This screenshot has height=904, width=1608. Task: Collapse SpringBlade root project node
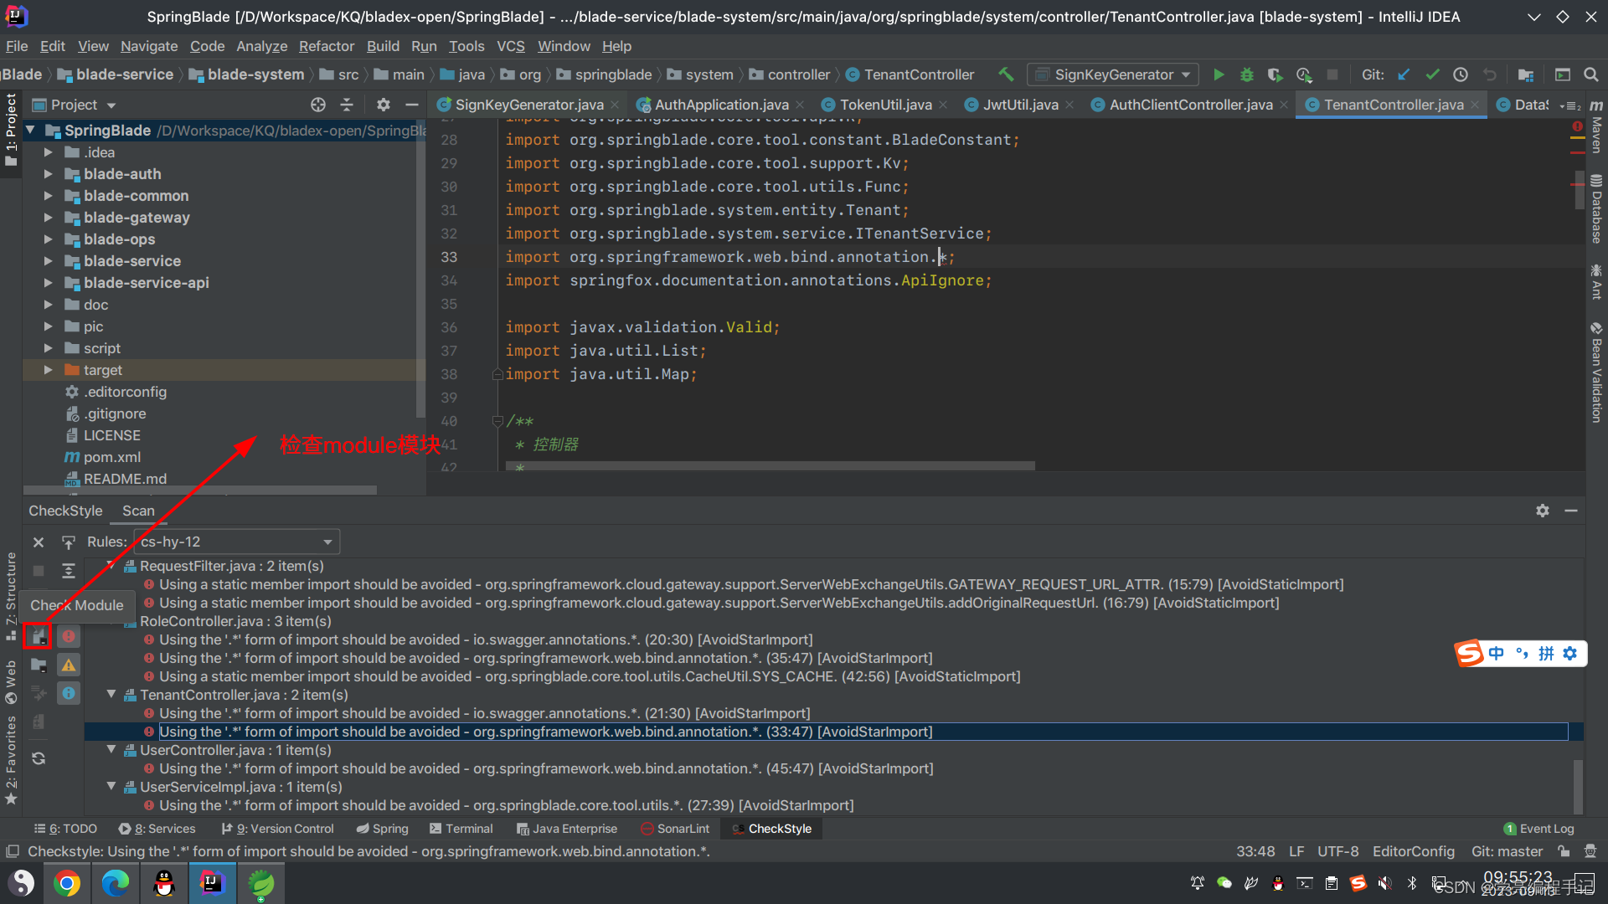coord(31,131)
